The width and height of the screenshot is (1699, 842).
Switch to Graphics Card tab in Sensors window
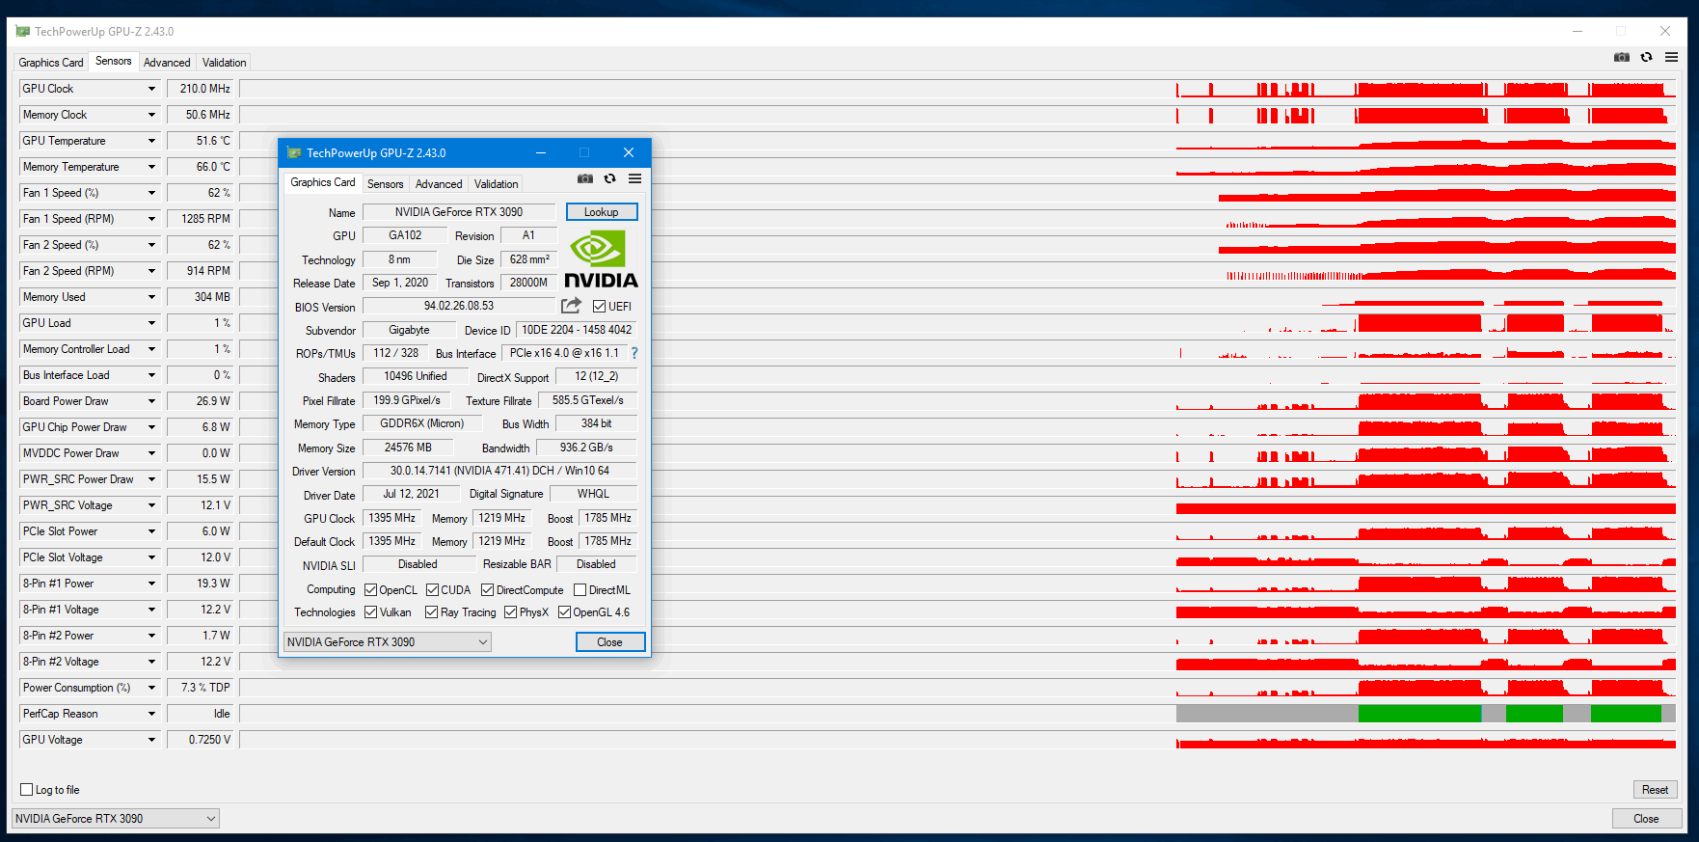tap(51, 63)
